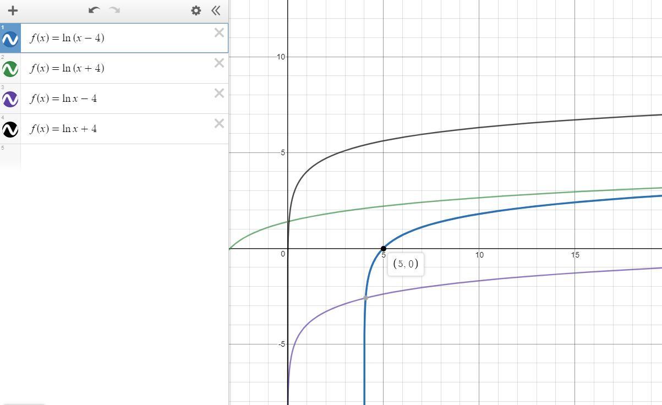This screenshot has width=662, height=405.
Task: Edit the expression f(x) = ln x − 4
Action: (64, 98)
